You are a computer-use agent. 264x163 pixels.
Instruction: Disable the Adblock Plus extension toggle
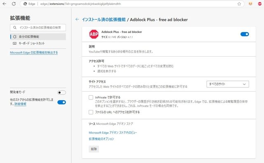[245, 34]
